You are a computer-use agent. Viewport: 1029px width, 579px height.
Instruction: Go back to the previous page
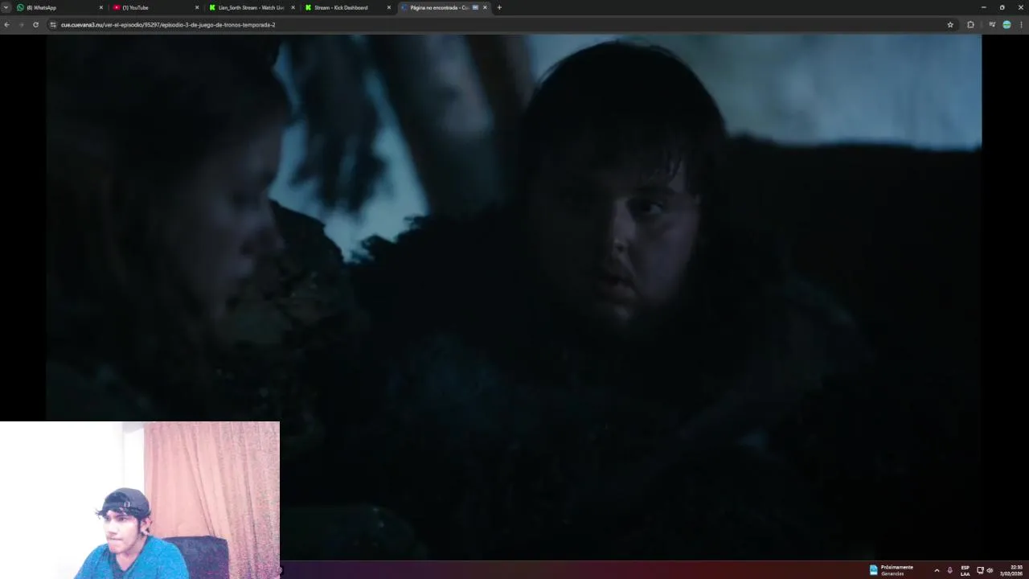[x=6, y=25]
